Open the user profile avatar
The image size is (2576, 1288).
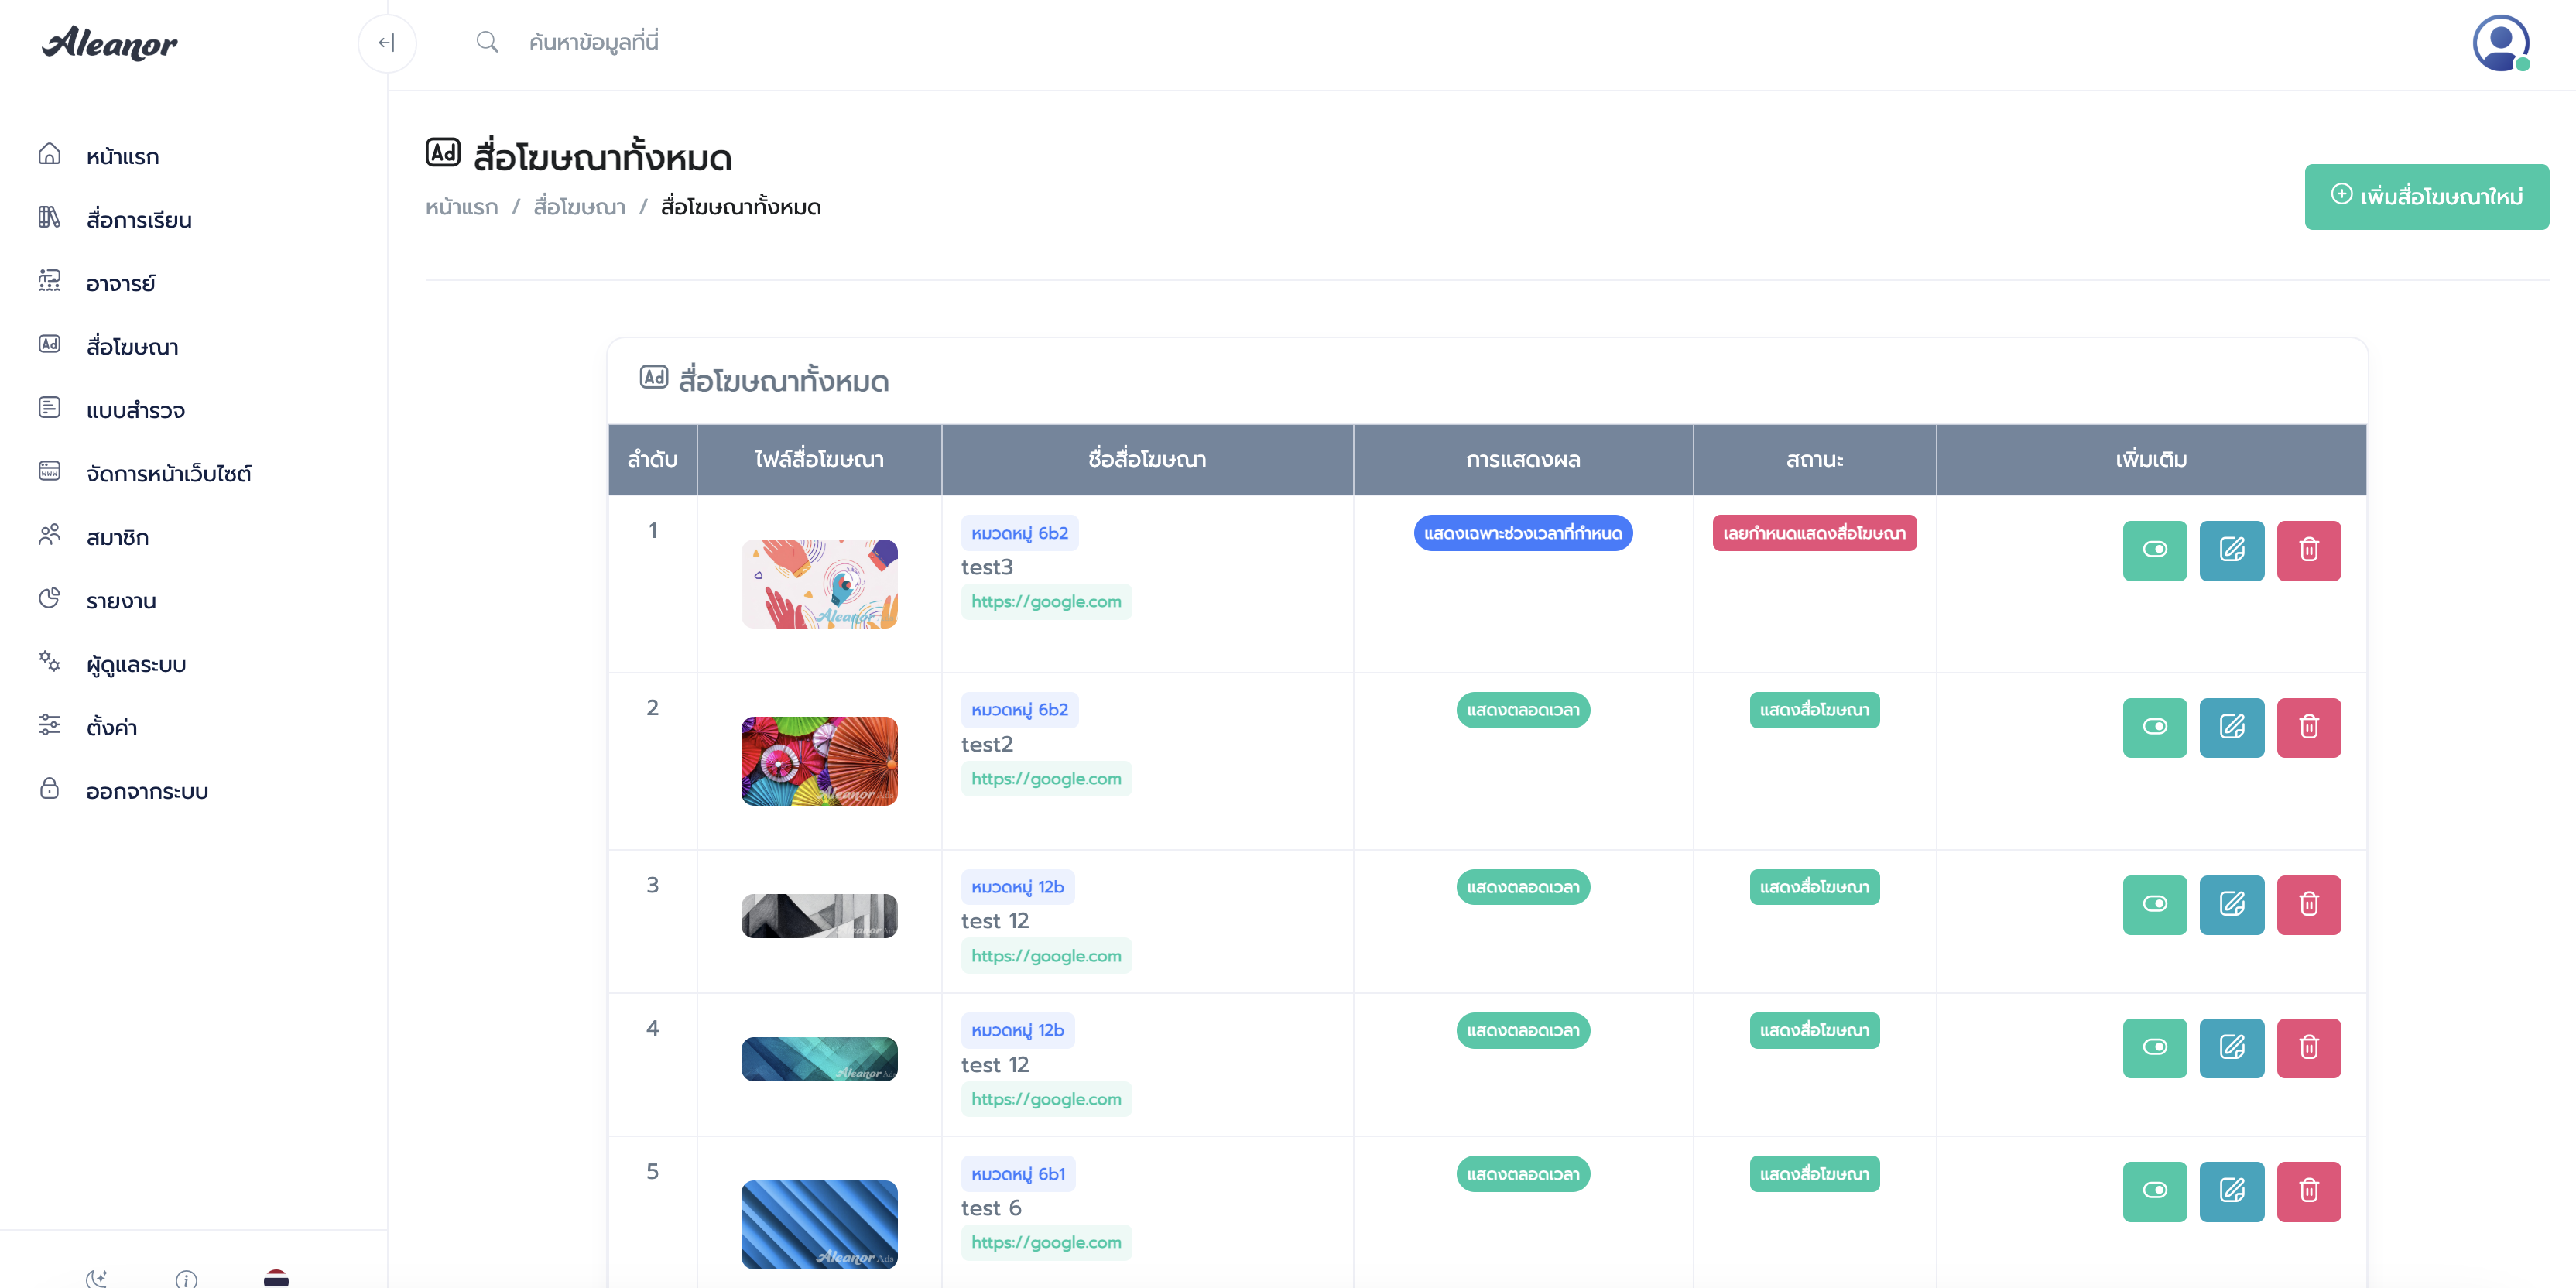pyautogui.click(x=2500, y=43)
